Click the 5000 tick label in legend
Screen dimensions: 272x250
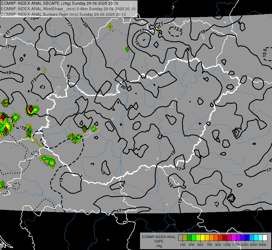(x=263, y=245)
